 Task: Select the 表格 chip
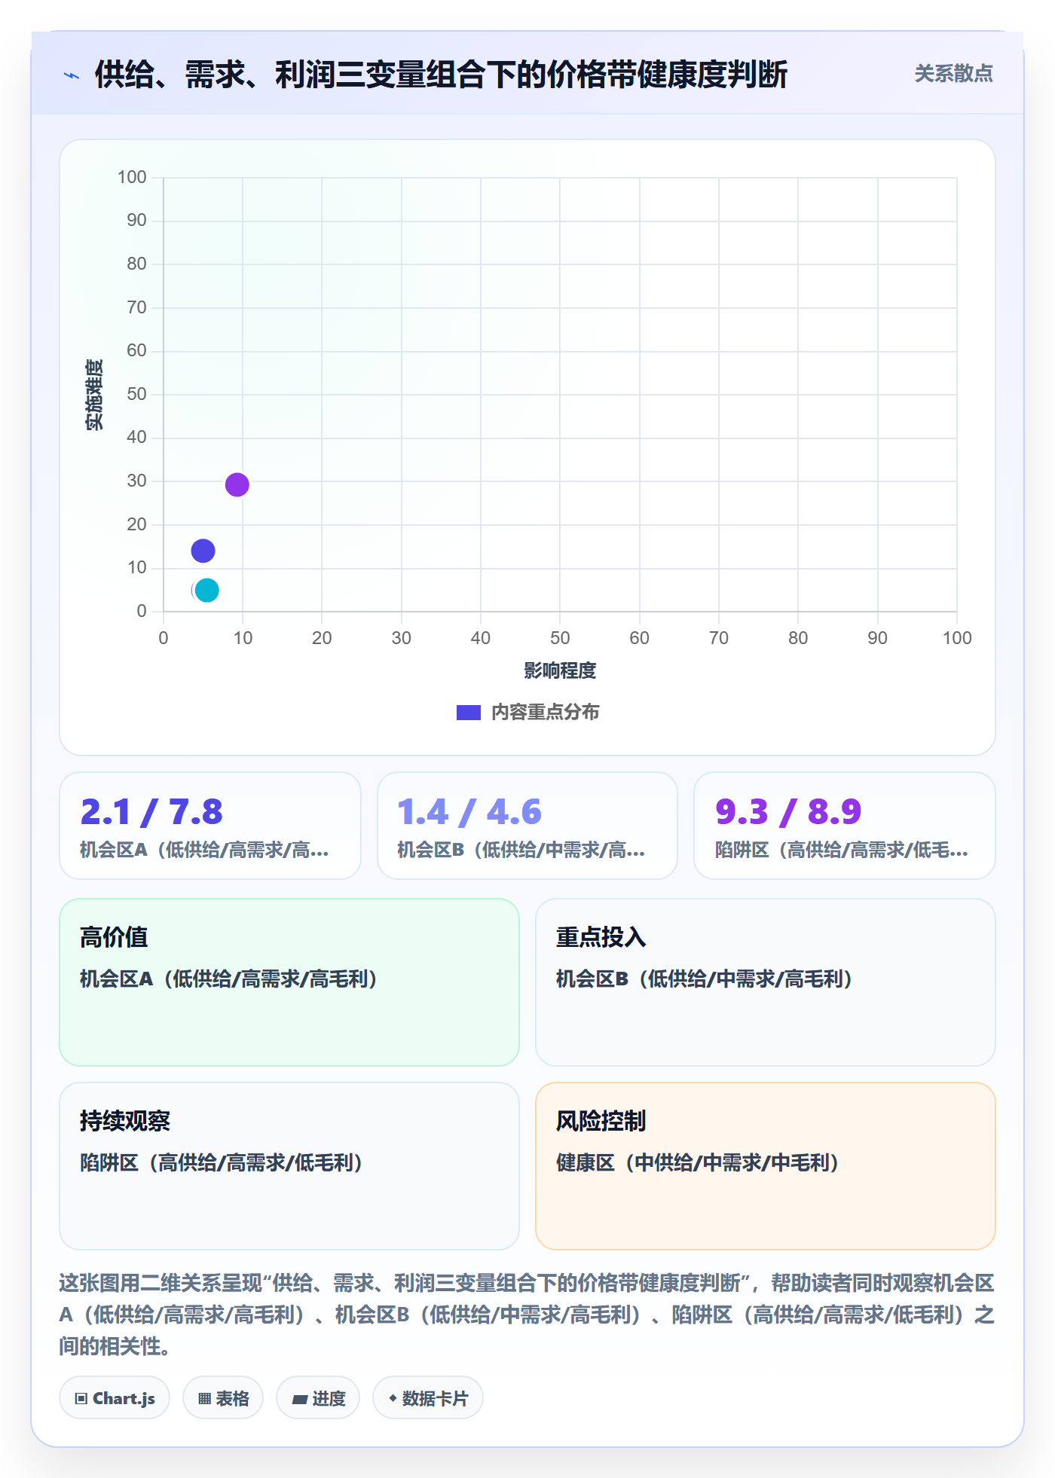[x=223, y=1398]
